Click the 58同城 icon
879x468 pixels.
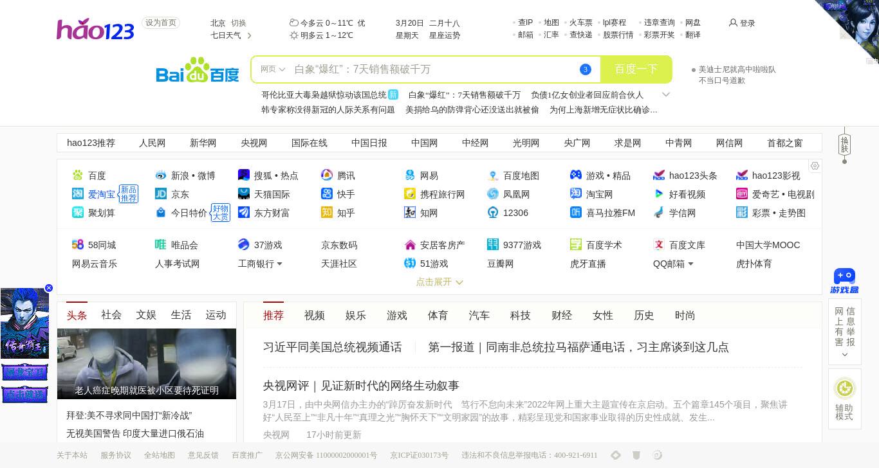pyautogui.click(x=78, y=244)
